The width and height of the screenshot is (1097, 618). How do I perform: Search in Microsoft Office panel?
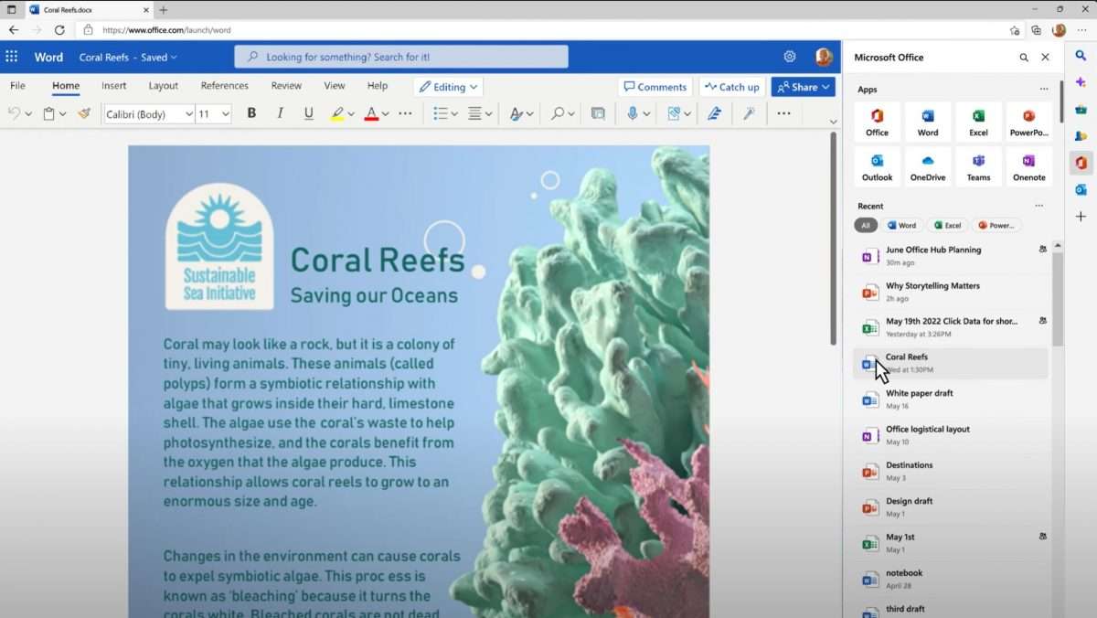(x=1024, y=57)
